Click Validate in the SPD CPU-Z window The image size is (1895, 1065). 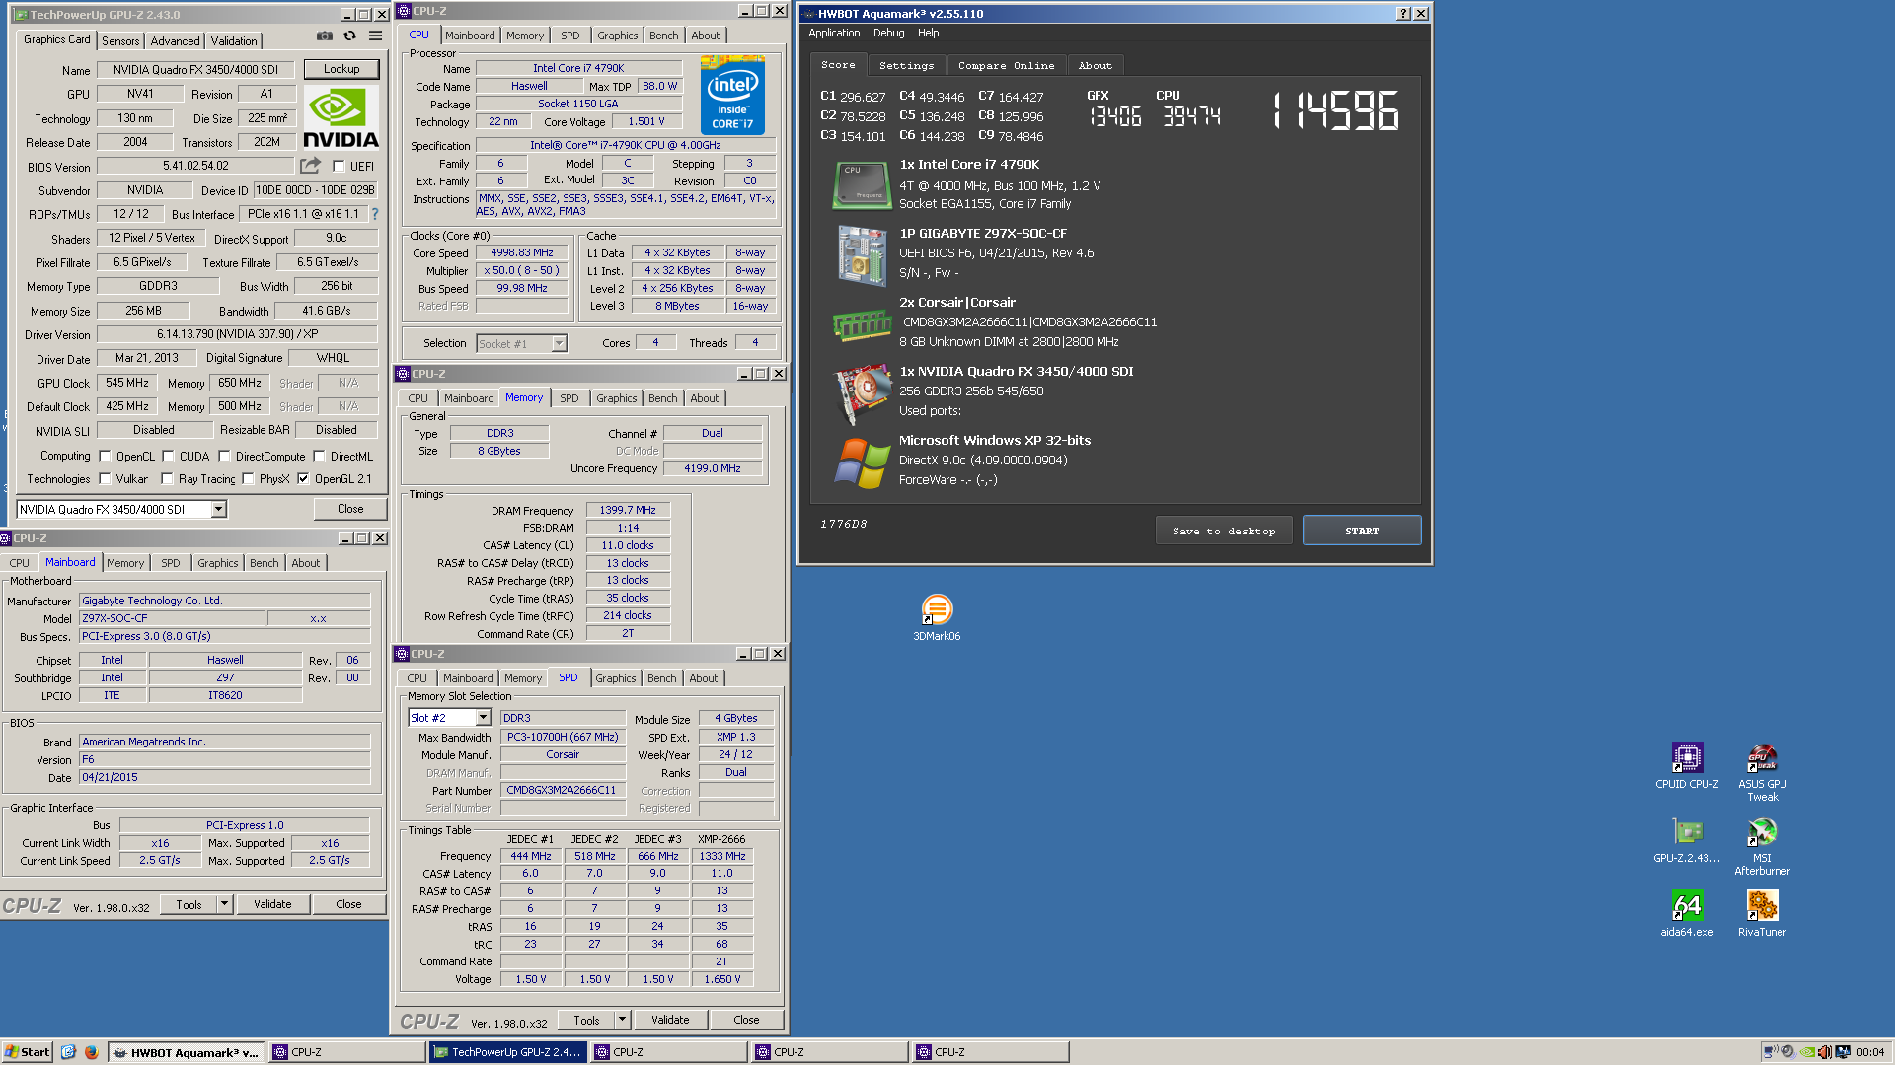670,1020
